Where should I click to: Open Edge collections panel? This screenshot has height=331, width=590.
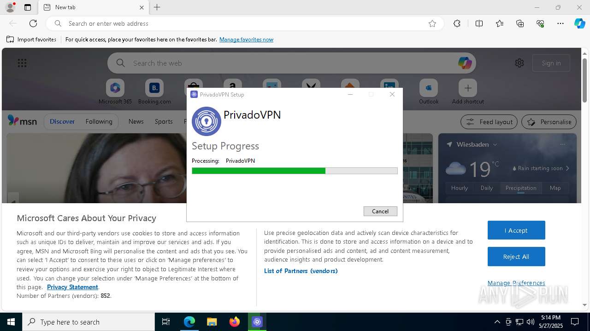[x=520, y=23]
